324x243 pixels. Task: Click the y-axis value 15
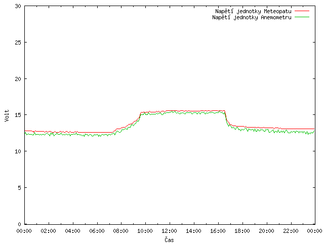[x=18, y=115]
